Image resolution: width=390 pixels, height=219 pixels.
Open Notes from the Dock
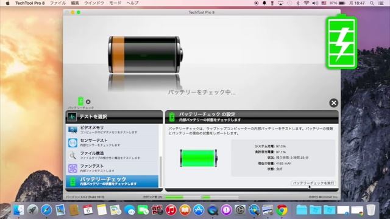pyautogui.click(x=102, y=210)
